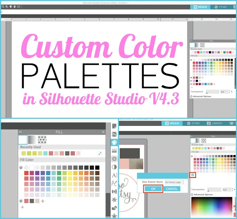Screen dimensions: 237x219
Task: Open the Page Setup panel icon in sidebar
Action: point(114,126)
